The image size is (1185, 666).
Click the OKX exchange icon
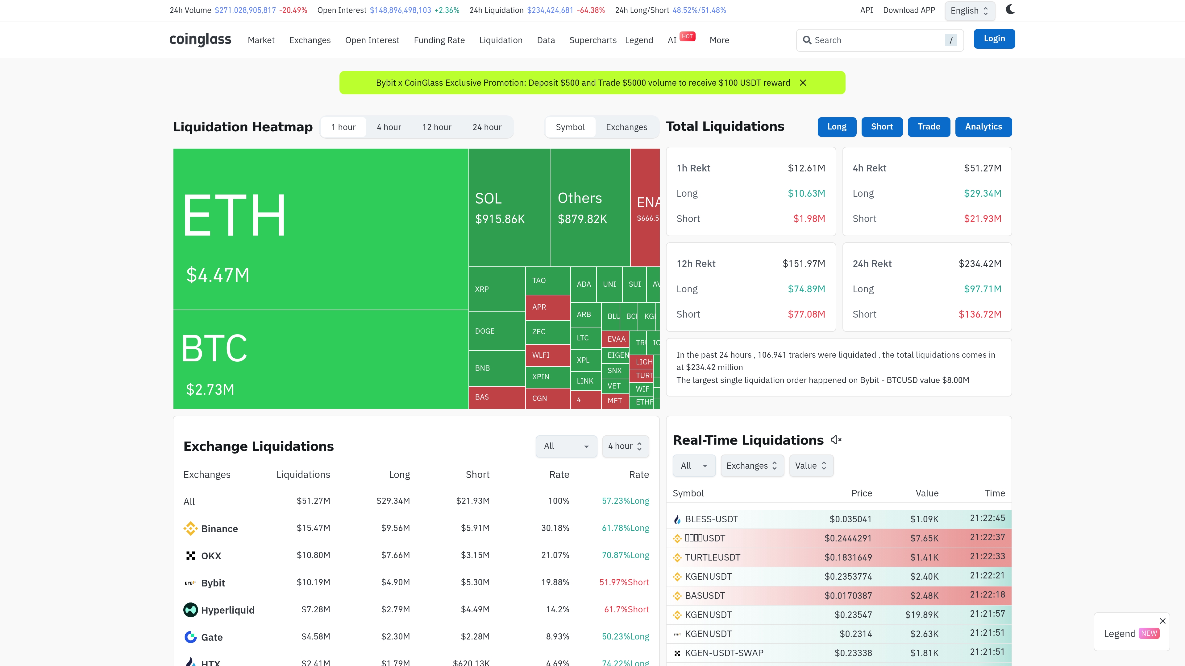point(190,555)
